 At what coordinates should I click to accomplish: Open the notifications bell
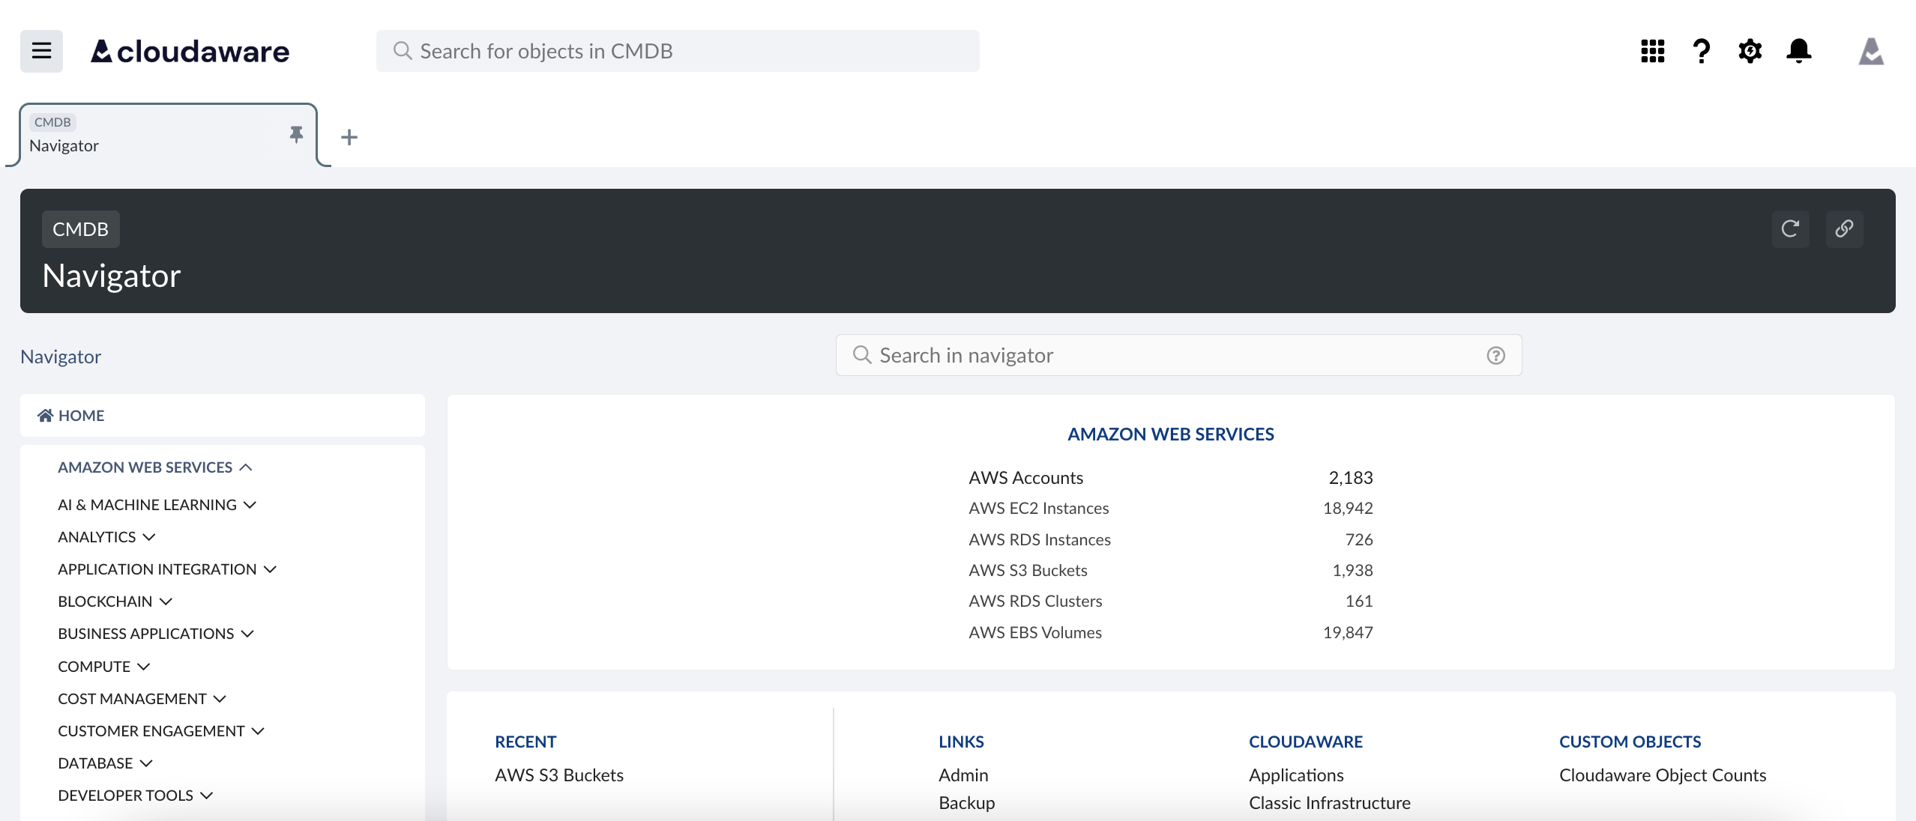[1798, 51]
